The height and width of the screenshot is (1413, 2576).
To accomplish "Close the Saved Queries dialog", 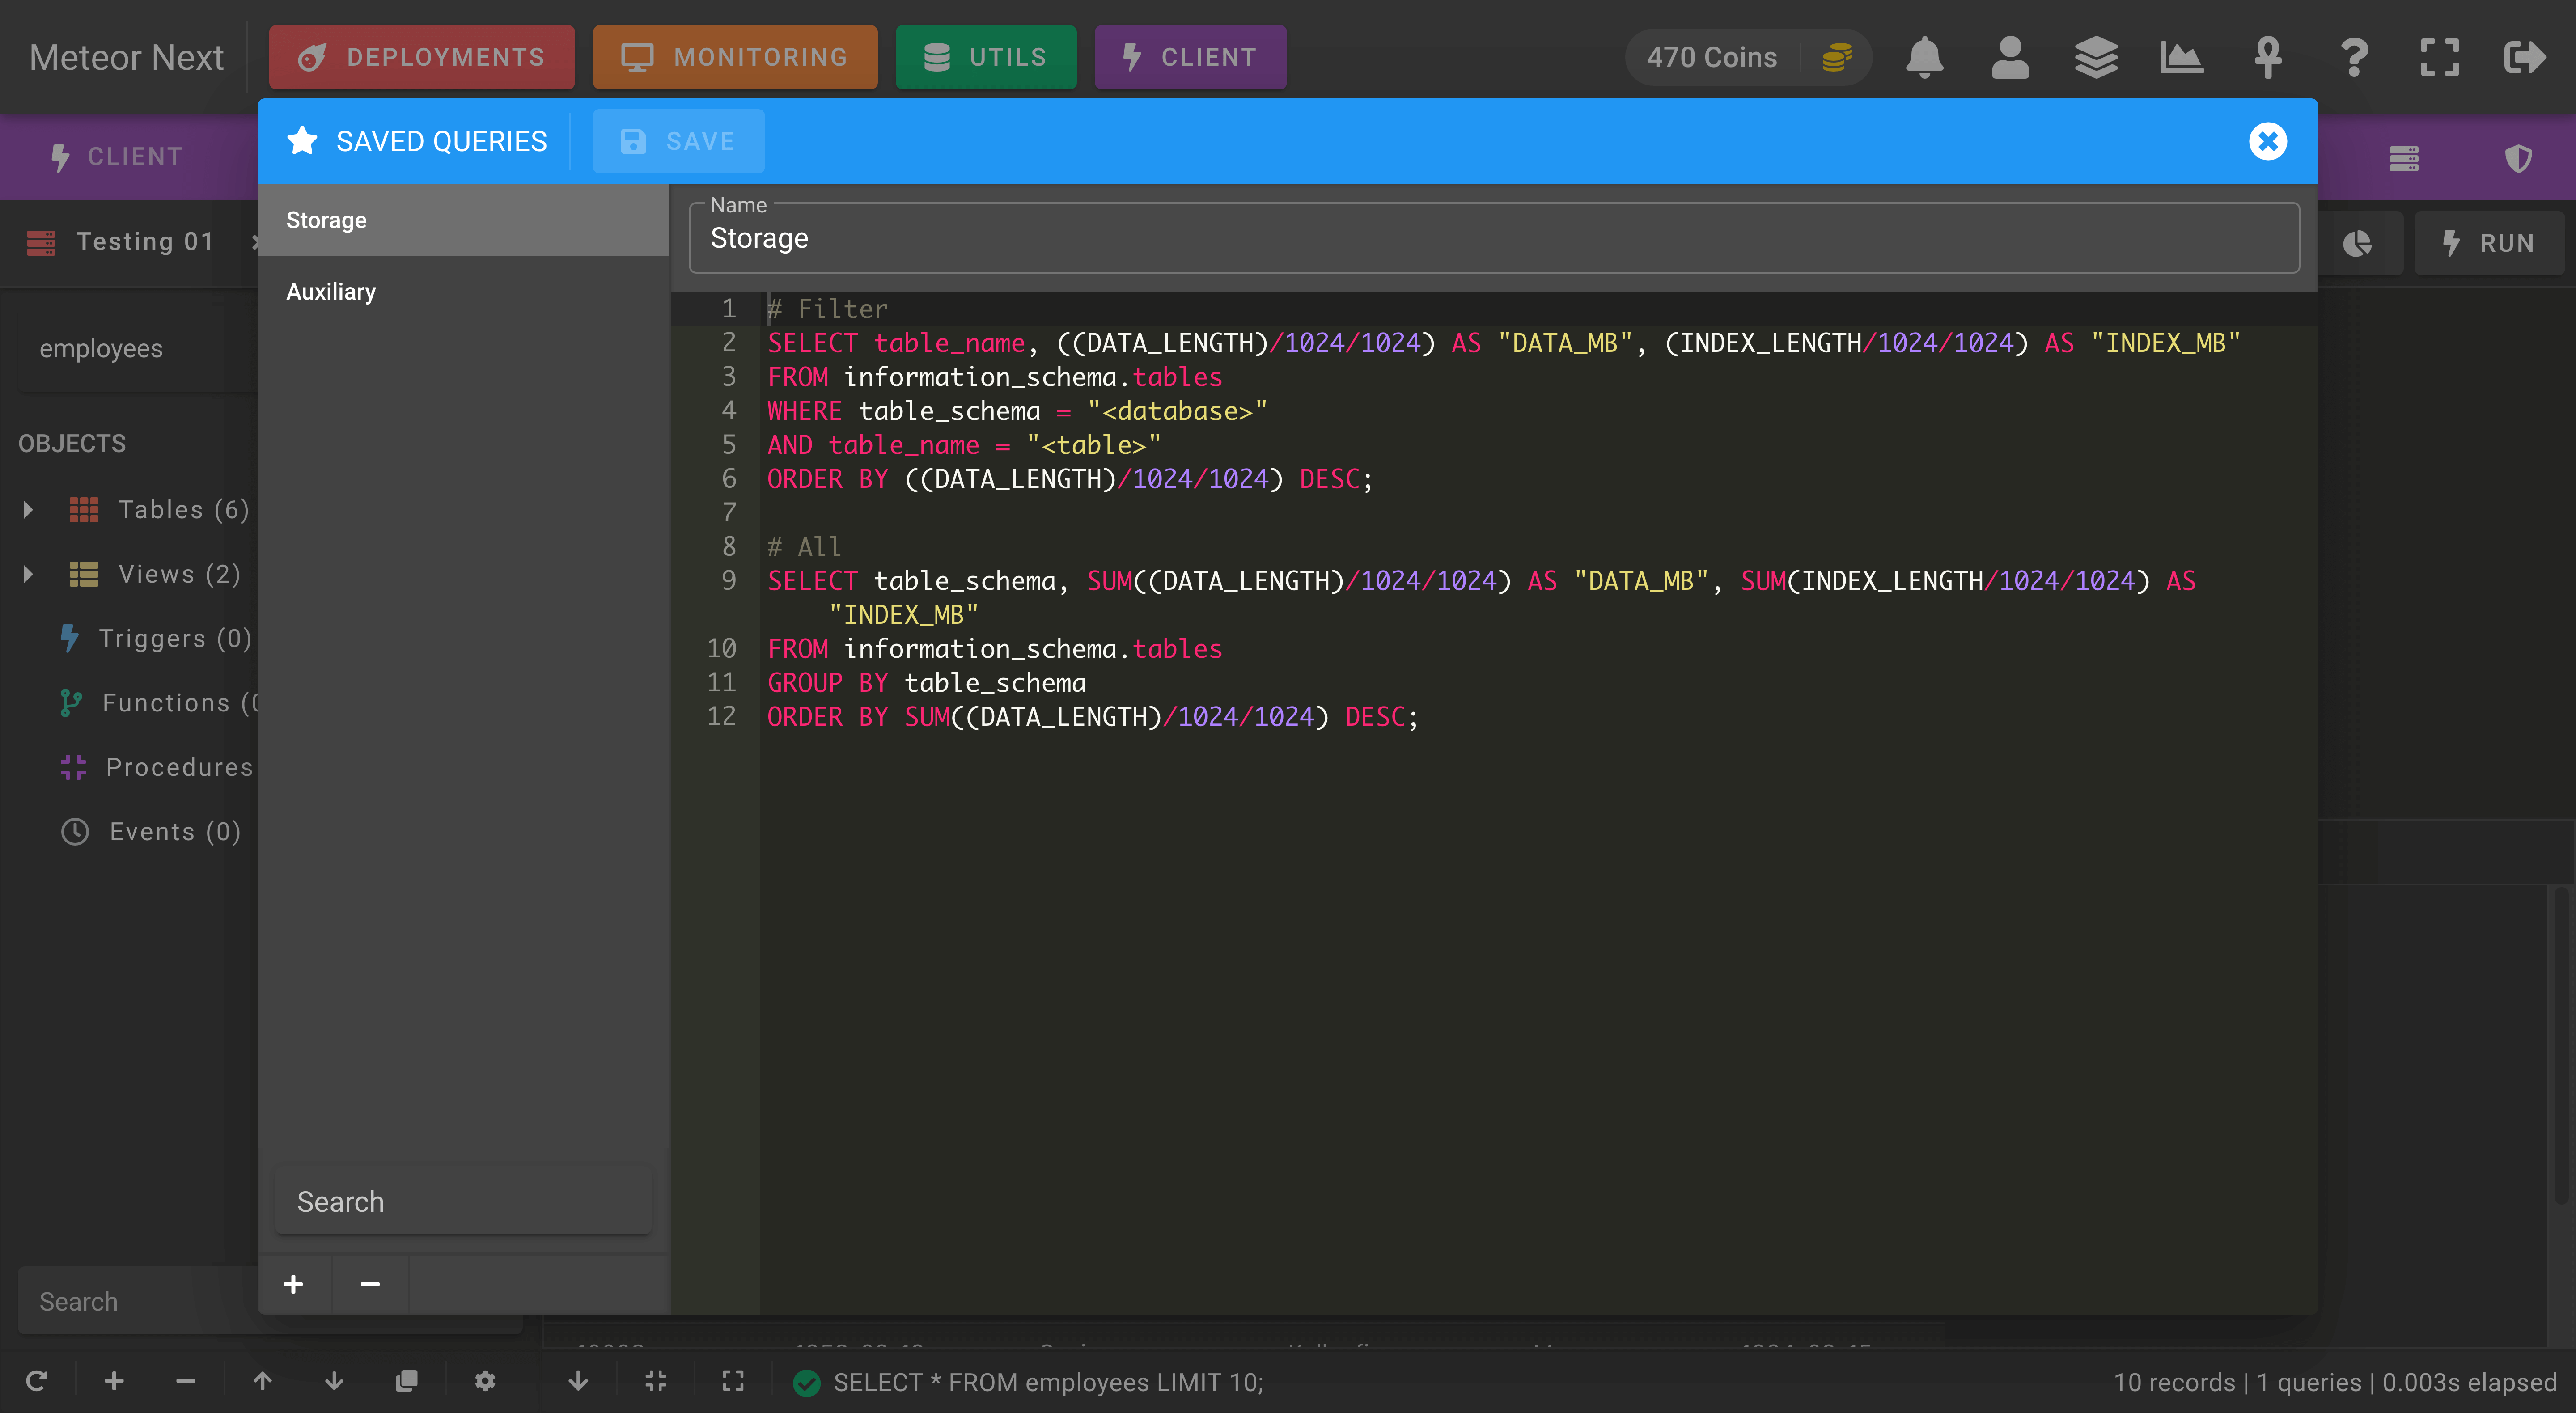I will point(2267,141).
